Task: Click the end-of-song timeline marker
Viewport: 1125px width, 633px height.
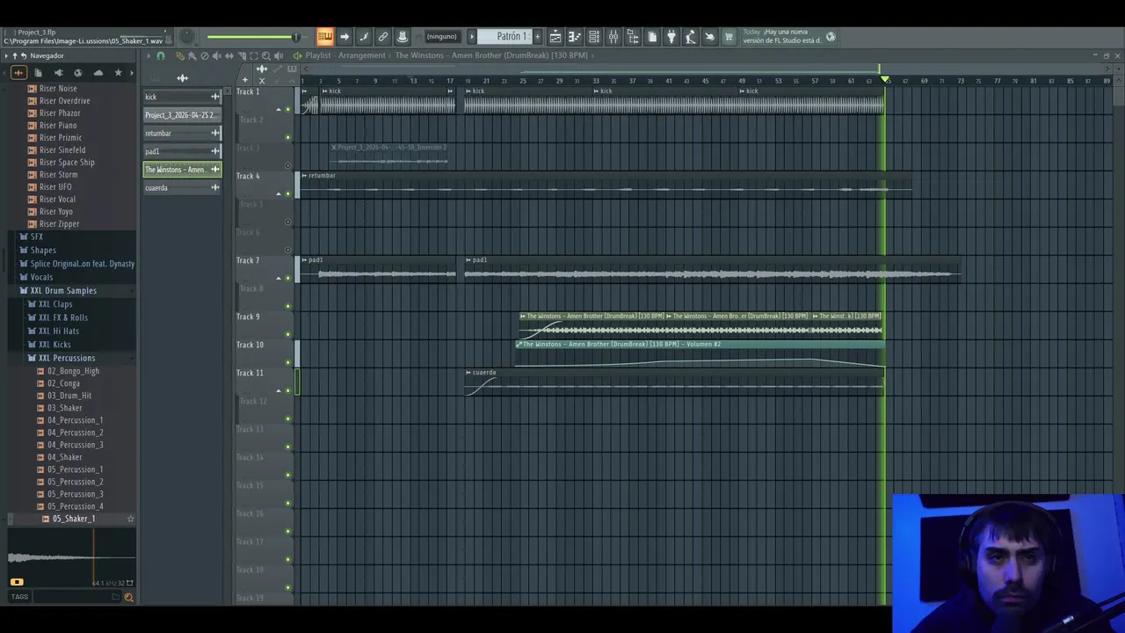Action: 885,80
